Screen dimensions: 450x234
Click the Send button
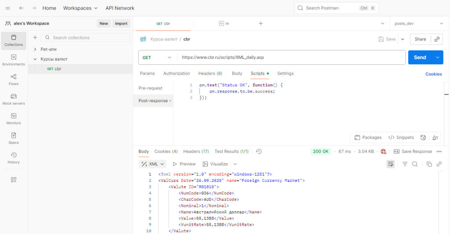point(420,57)
